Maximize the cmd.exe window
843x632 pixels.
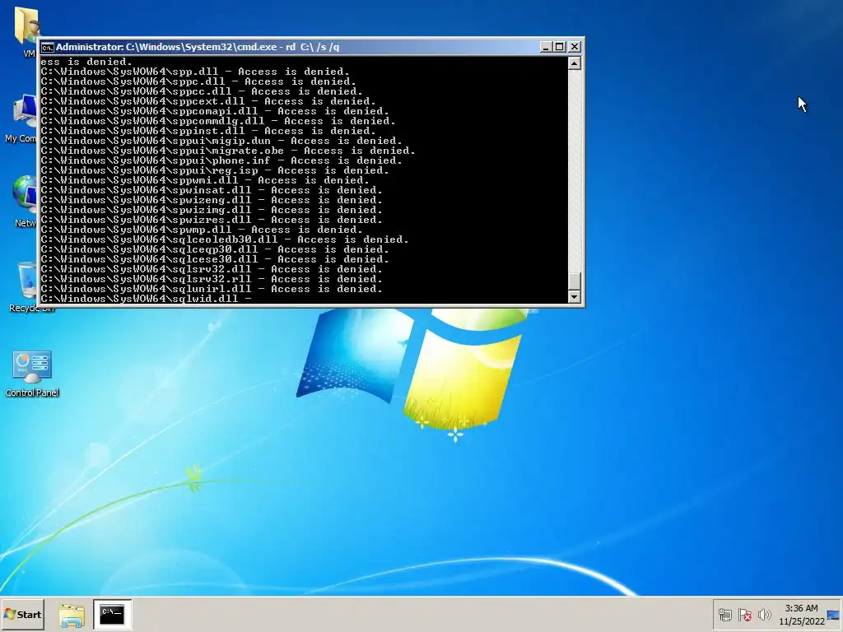pos(560,47)
